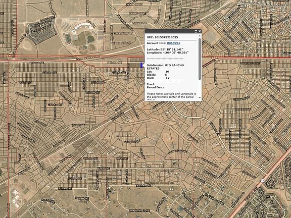Close the parcel info popup
The width and height of the screenshot is (291, 218).
(200, 31)
